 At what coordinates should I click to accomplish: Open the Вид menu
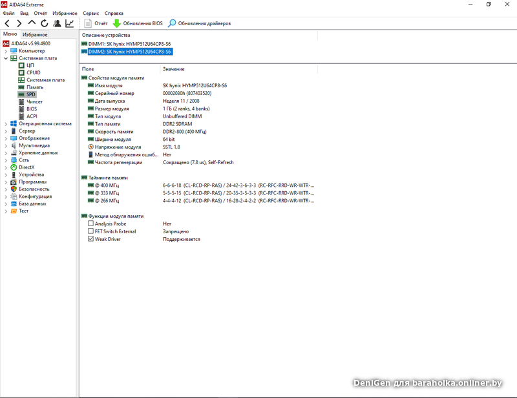(x=24, y=13)
